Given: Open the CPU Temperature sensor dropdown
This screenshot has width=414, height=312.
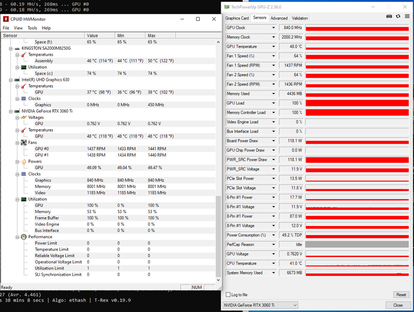Looking at the screenshot, I should point(274,264).
